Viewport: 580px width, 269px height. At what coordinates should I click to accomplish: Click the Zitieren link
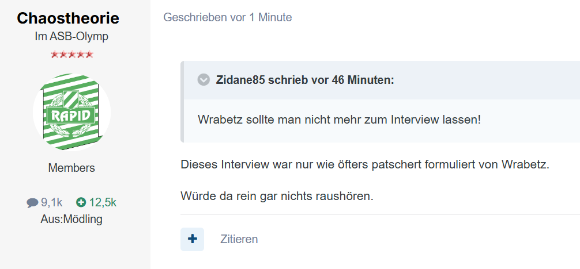click(x=239, y=239)
